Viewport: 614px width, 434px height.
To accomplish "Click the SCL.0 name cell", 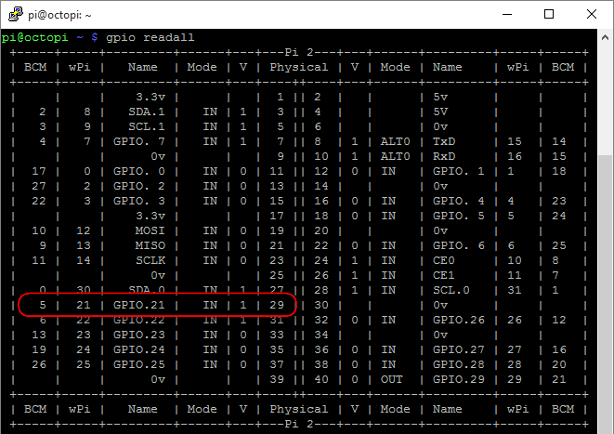I will [451, 290].
